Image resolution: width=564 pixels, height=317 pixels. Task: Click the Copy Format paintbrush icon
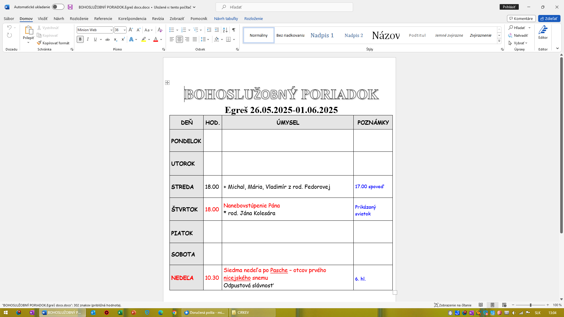(x=39, y=43)
